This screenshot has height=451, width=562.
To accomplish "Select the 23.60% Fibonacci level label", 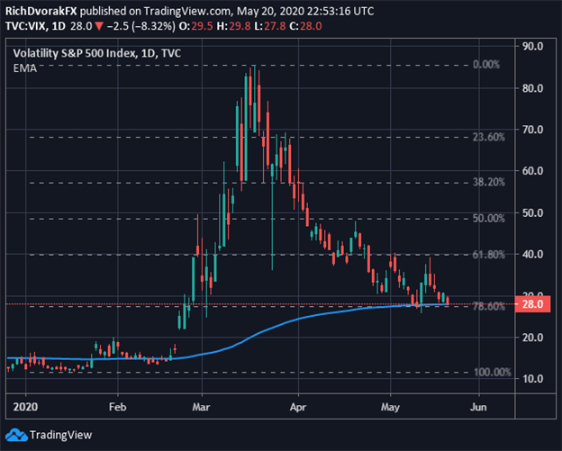I will coord(488,137).
